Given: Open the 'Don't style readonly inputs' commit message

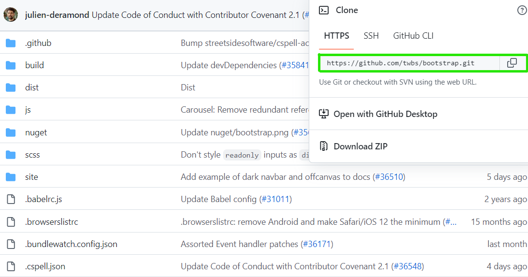Looking at the screenshot, I should pyautogui.click(x=244, y=155).
